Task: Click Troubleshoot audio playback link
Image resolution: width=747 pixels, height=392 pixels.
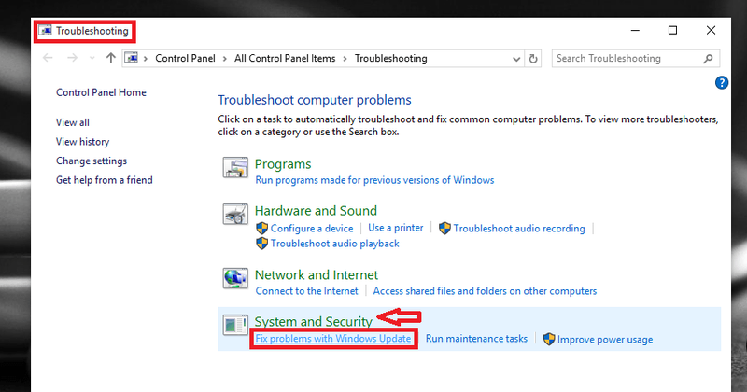Action: click(335, 244)
